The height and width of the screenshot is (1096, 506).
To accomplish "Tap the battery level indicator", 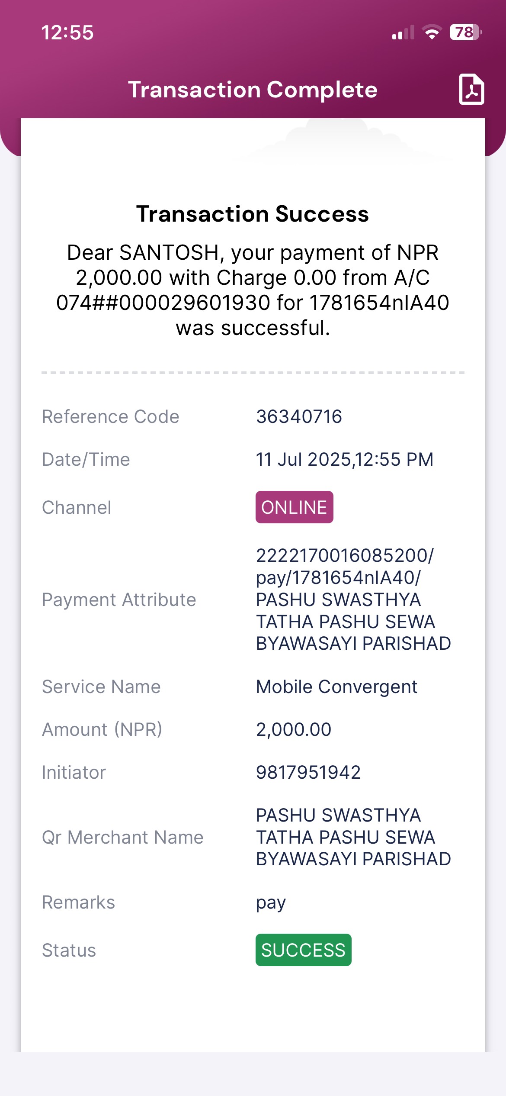I will pos(466,32).
